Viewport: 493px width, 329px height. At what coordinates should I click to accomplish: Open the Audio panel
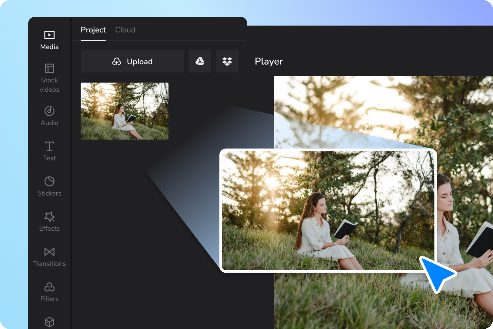[49, 116]
